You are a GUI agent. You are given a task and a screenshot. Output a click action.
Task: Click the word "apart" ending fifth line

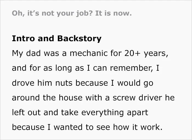tap(137, 113)
